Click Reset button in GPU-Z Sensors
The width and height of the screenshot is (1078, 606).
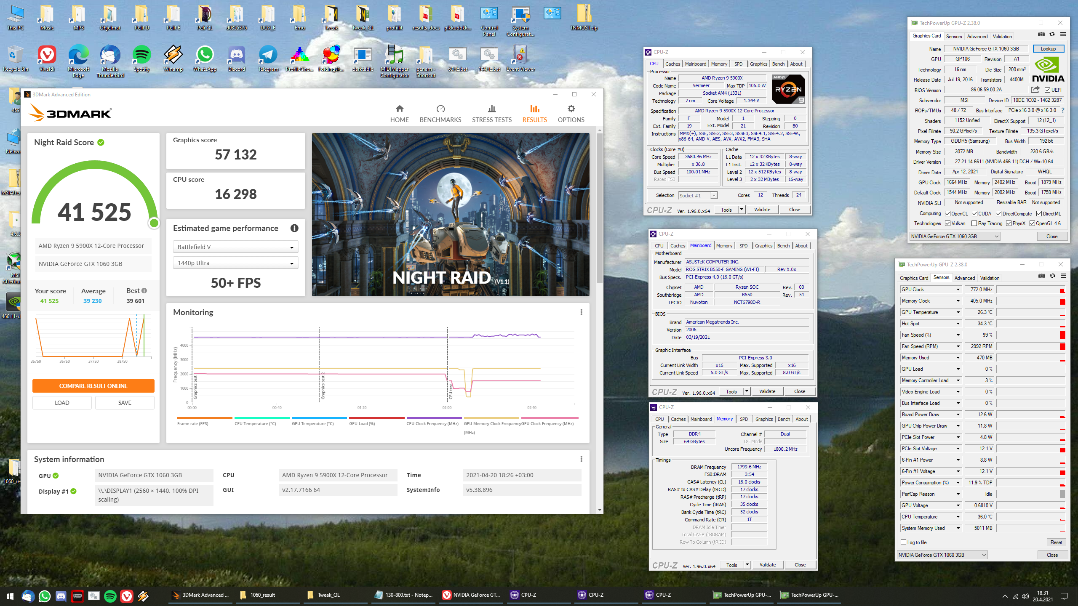pos(1056,542)
